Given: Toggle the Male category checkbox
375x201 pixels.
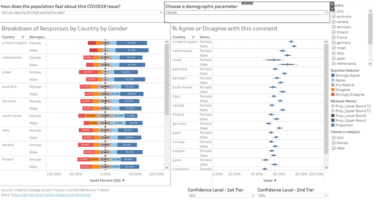Looking at the screenshot, I should [334, 148].
